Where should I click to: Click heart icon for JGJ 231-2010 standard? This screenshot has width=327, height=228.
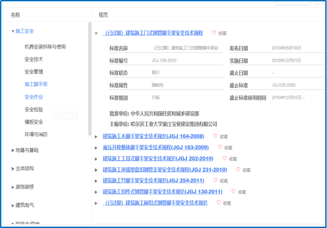pos(238,170)
